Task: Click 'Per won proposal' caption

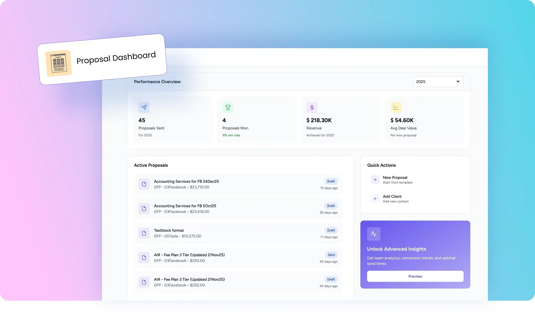Action: [403, 135]
